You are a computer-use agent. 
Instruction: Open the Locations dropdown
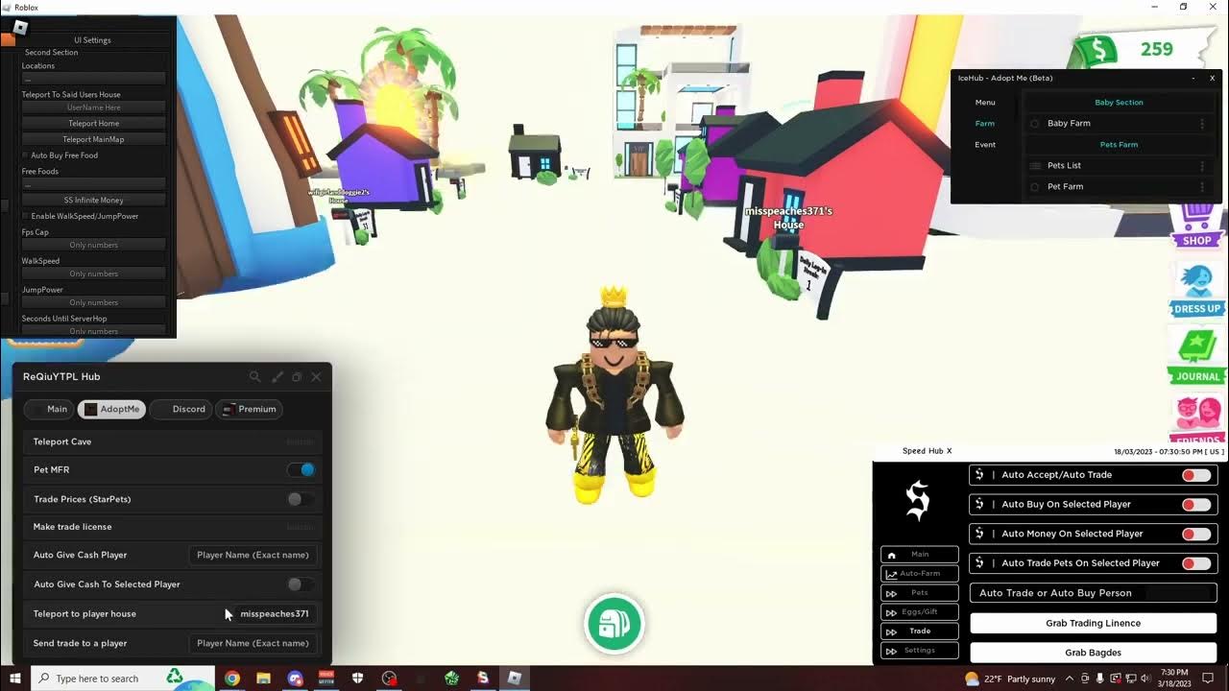94,79
